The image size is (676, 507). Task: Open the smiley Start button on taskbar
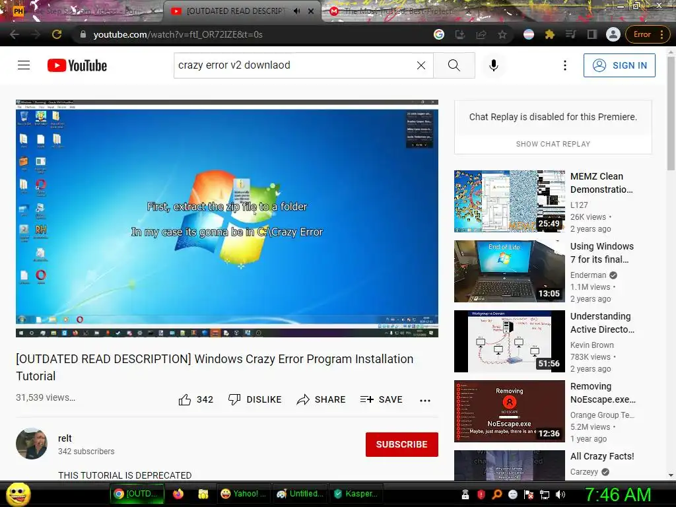tap(18, 494)
